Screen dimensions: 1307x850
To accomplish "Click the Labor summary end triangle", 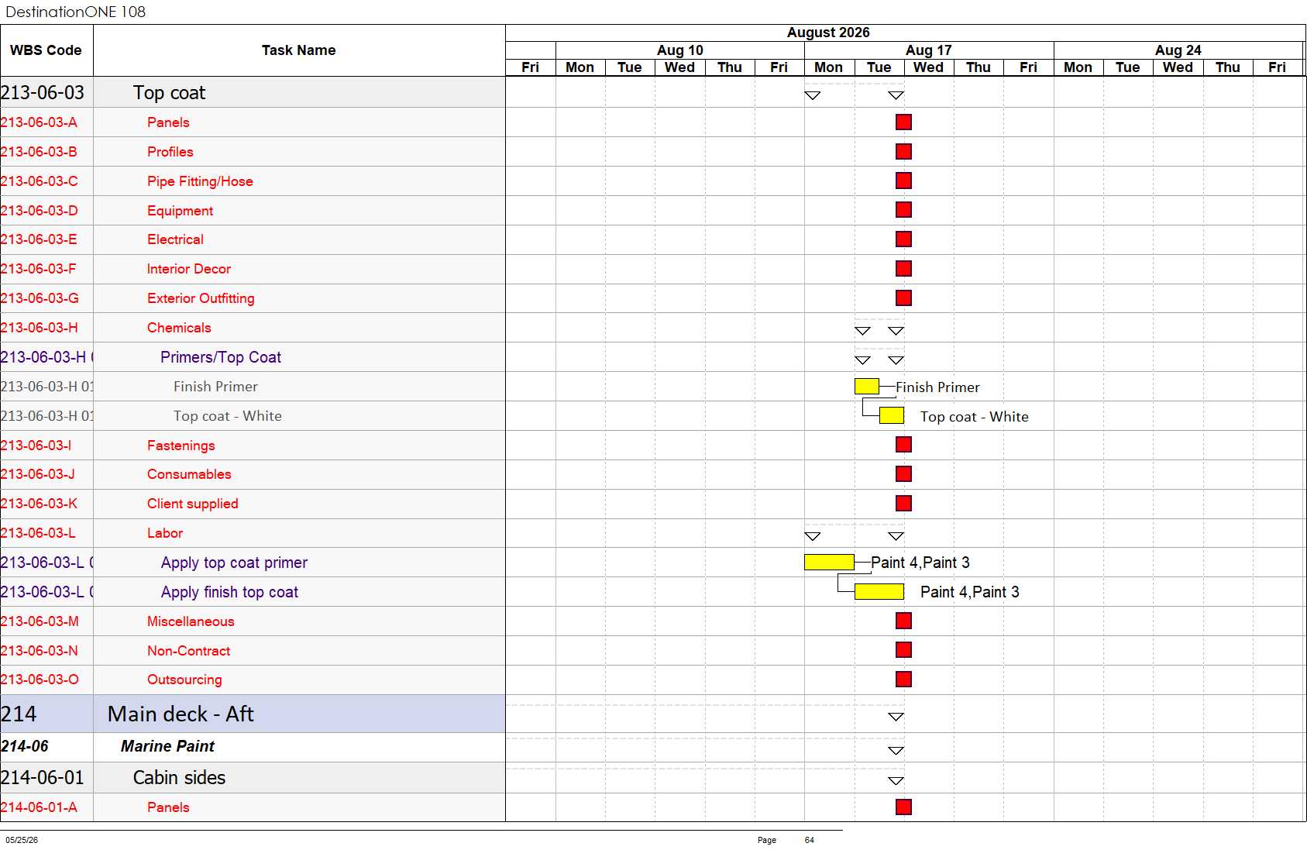I will (896, 536).
